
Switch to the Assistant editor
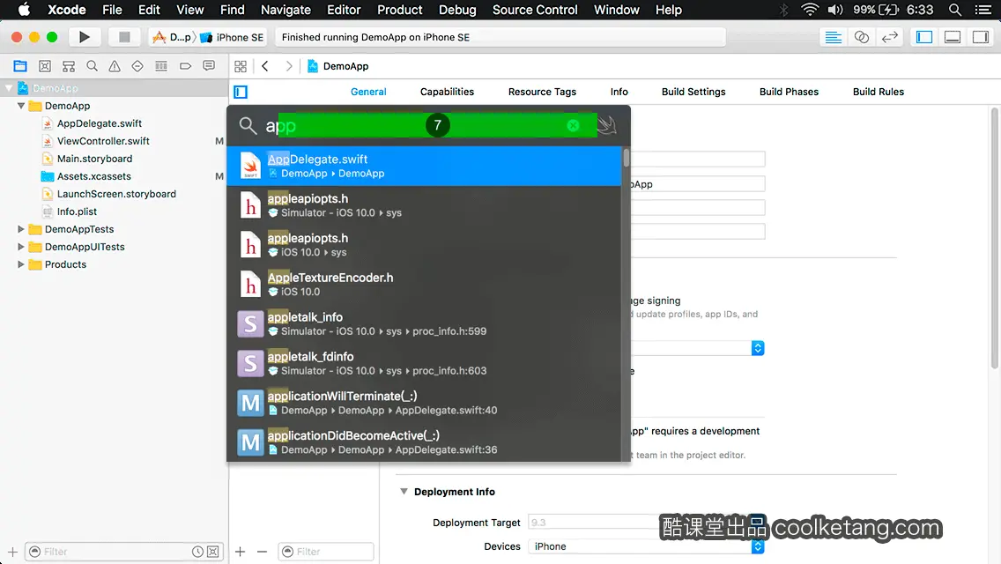click(861, 37)
